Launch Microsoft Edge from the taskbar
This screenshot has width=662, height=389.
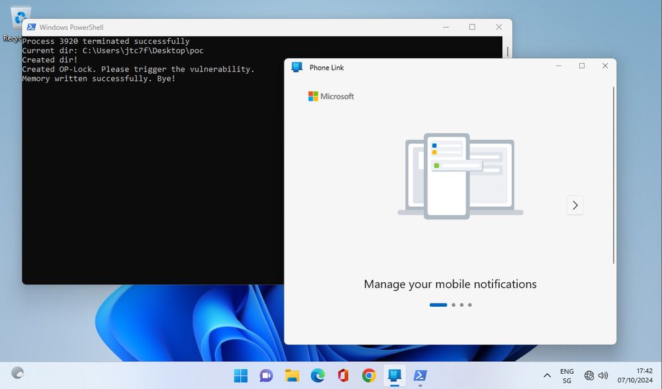tap(318, 376)
